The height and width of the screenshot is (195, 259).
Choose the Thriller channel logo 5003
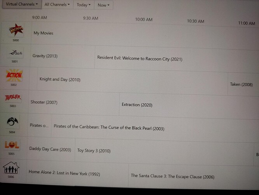pos(13,97)
